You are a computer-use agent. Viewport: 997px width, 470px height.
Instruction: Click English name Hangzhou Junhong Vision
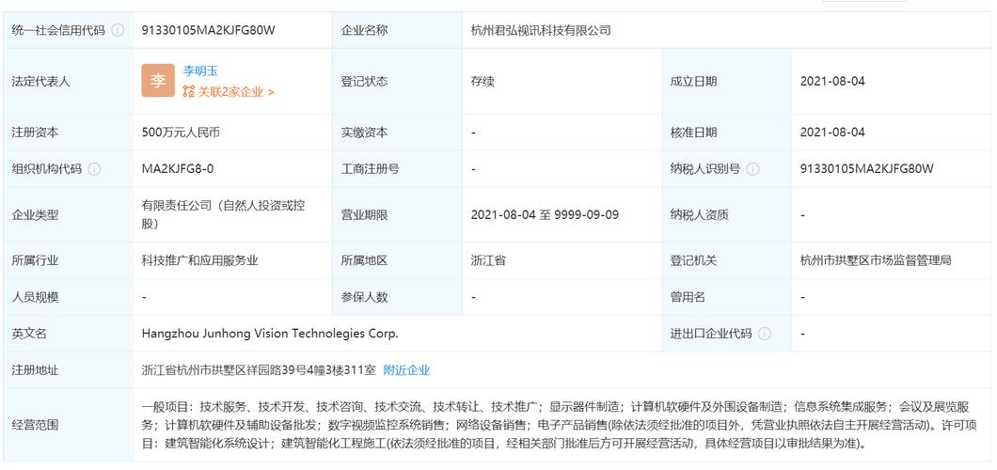[x=270, y=334]
